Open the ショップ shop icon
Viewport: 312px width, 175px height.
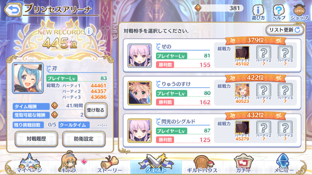tap(299, 12)
